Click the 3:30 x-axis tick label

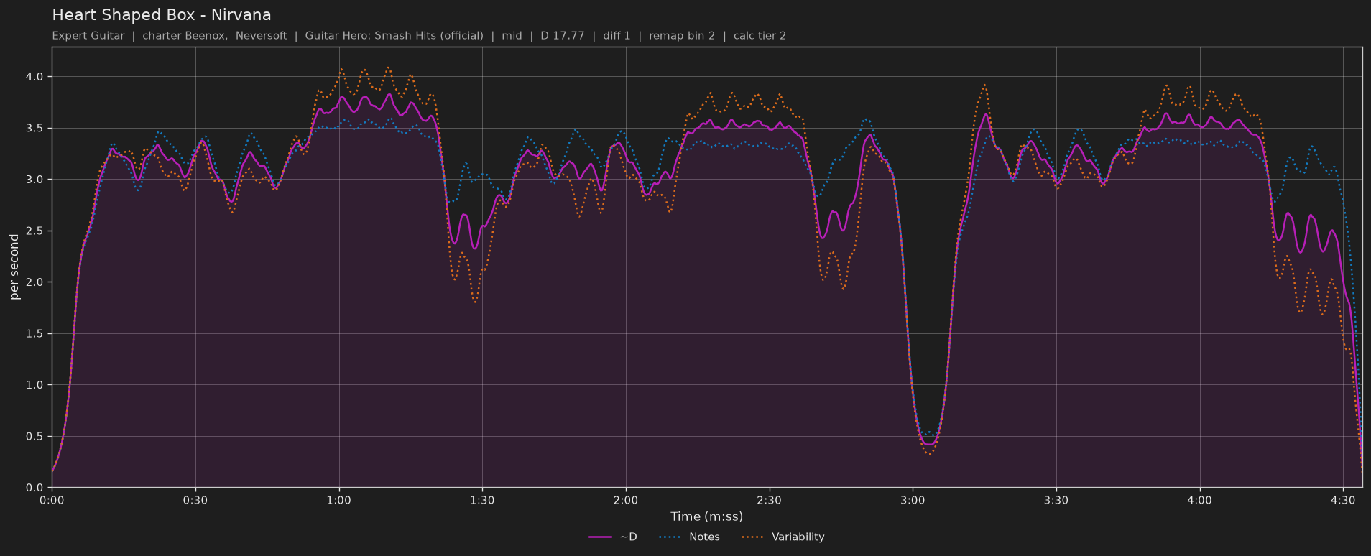point(1056,500)
